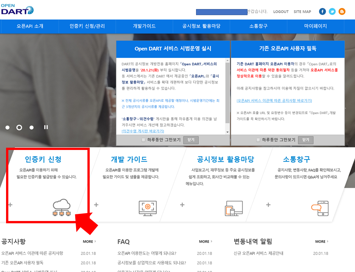Click the 공지사항 section heading
The width and height of the screenshot is (355, 272).
[14, 241]
